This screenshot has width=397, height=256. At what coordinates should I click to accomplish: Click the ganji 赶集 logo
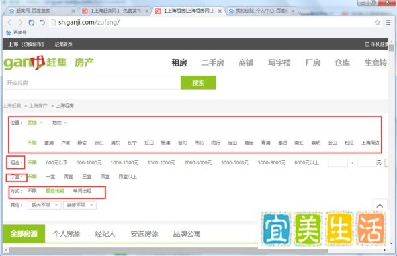click(36, 62)
